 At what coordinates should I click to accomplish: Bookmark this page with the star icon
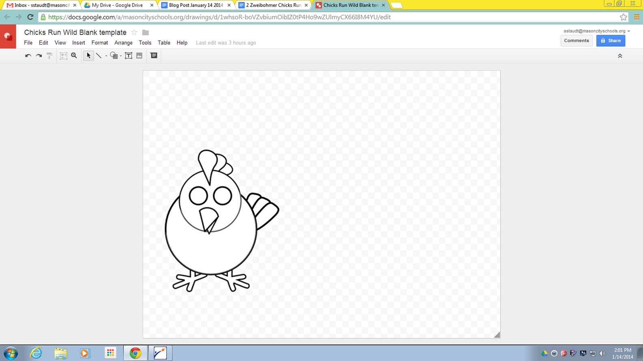(x=624, y=17)
